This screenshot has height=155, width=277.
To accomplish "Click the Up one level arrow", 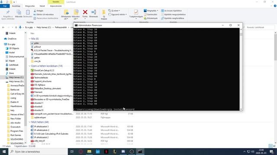I will pos(16,28).
